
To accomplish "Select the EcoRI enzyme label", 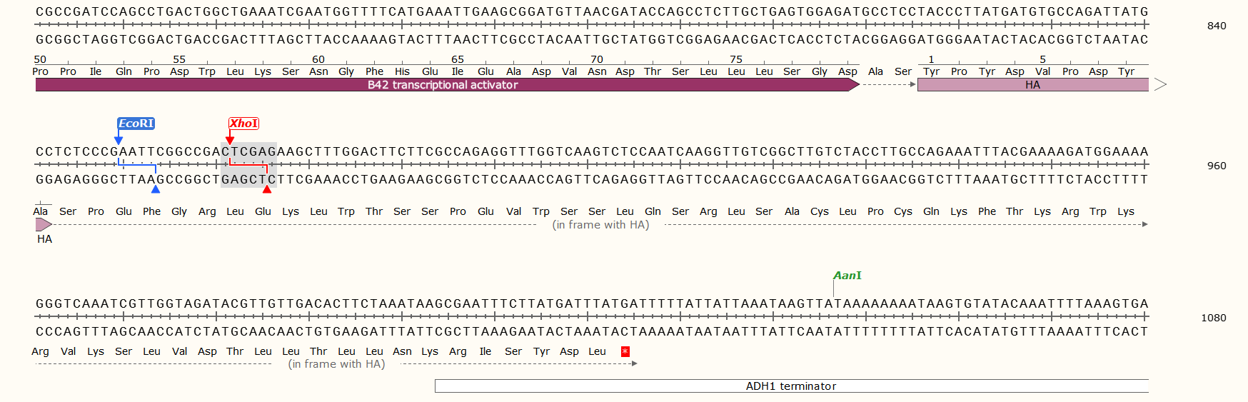I will click(x=136, y=124).
